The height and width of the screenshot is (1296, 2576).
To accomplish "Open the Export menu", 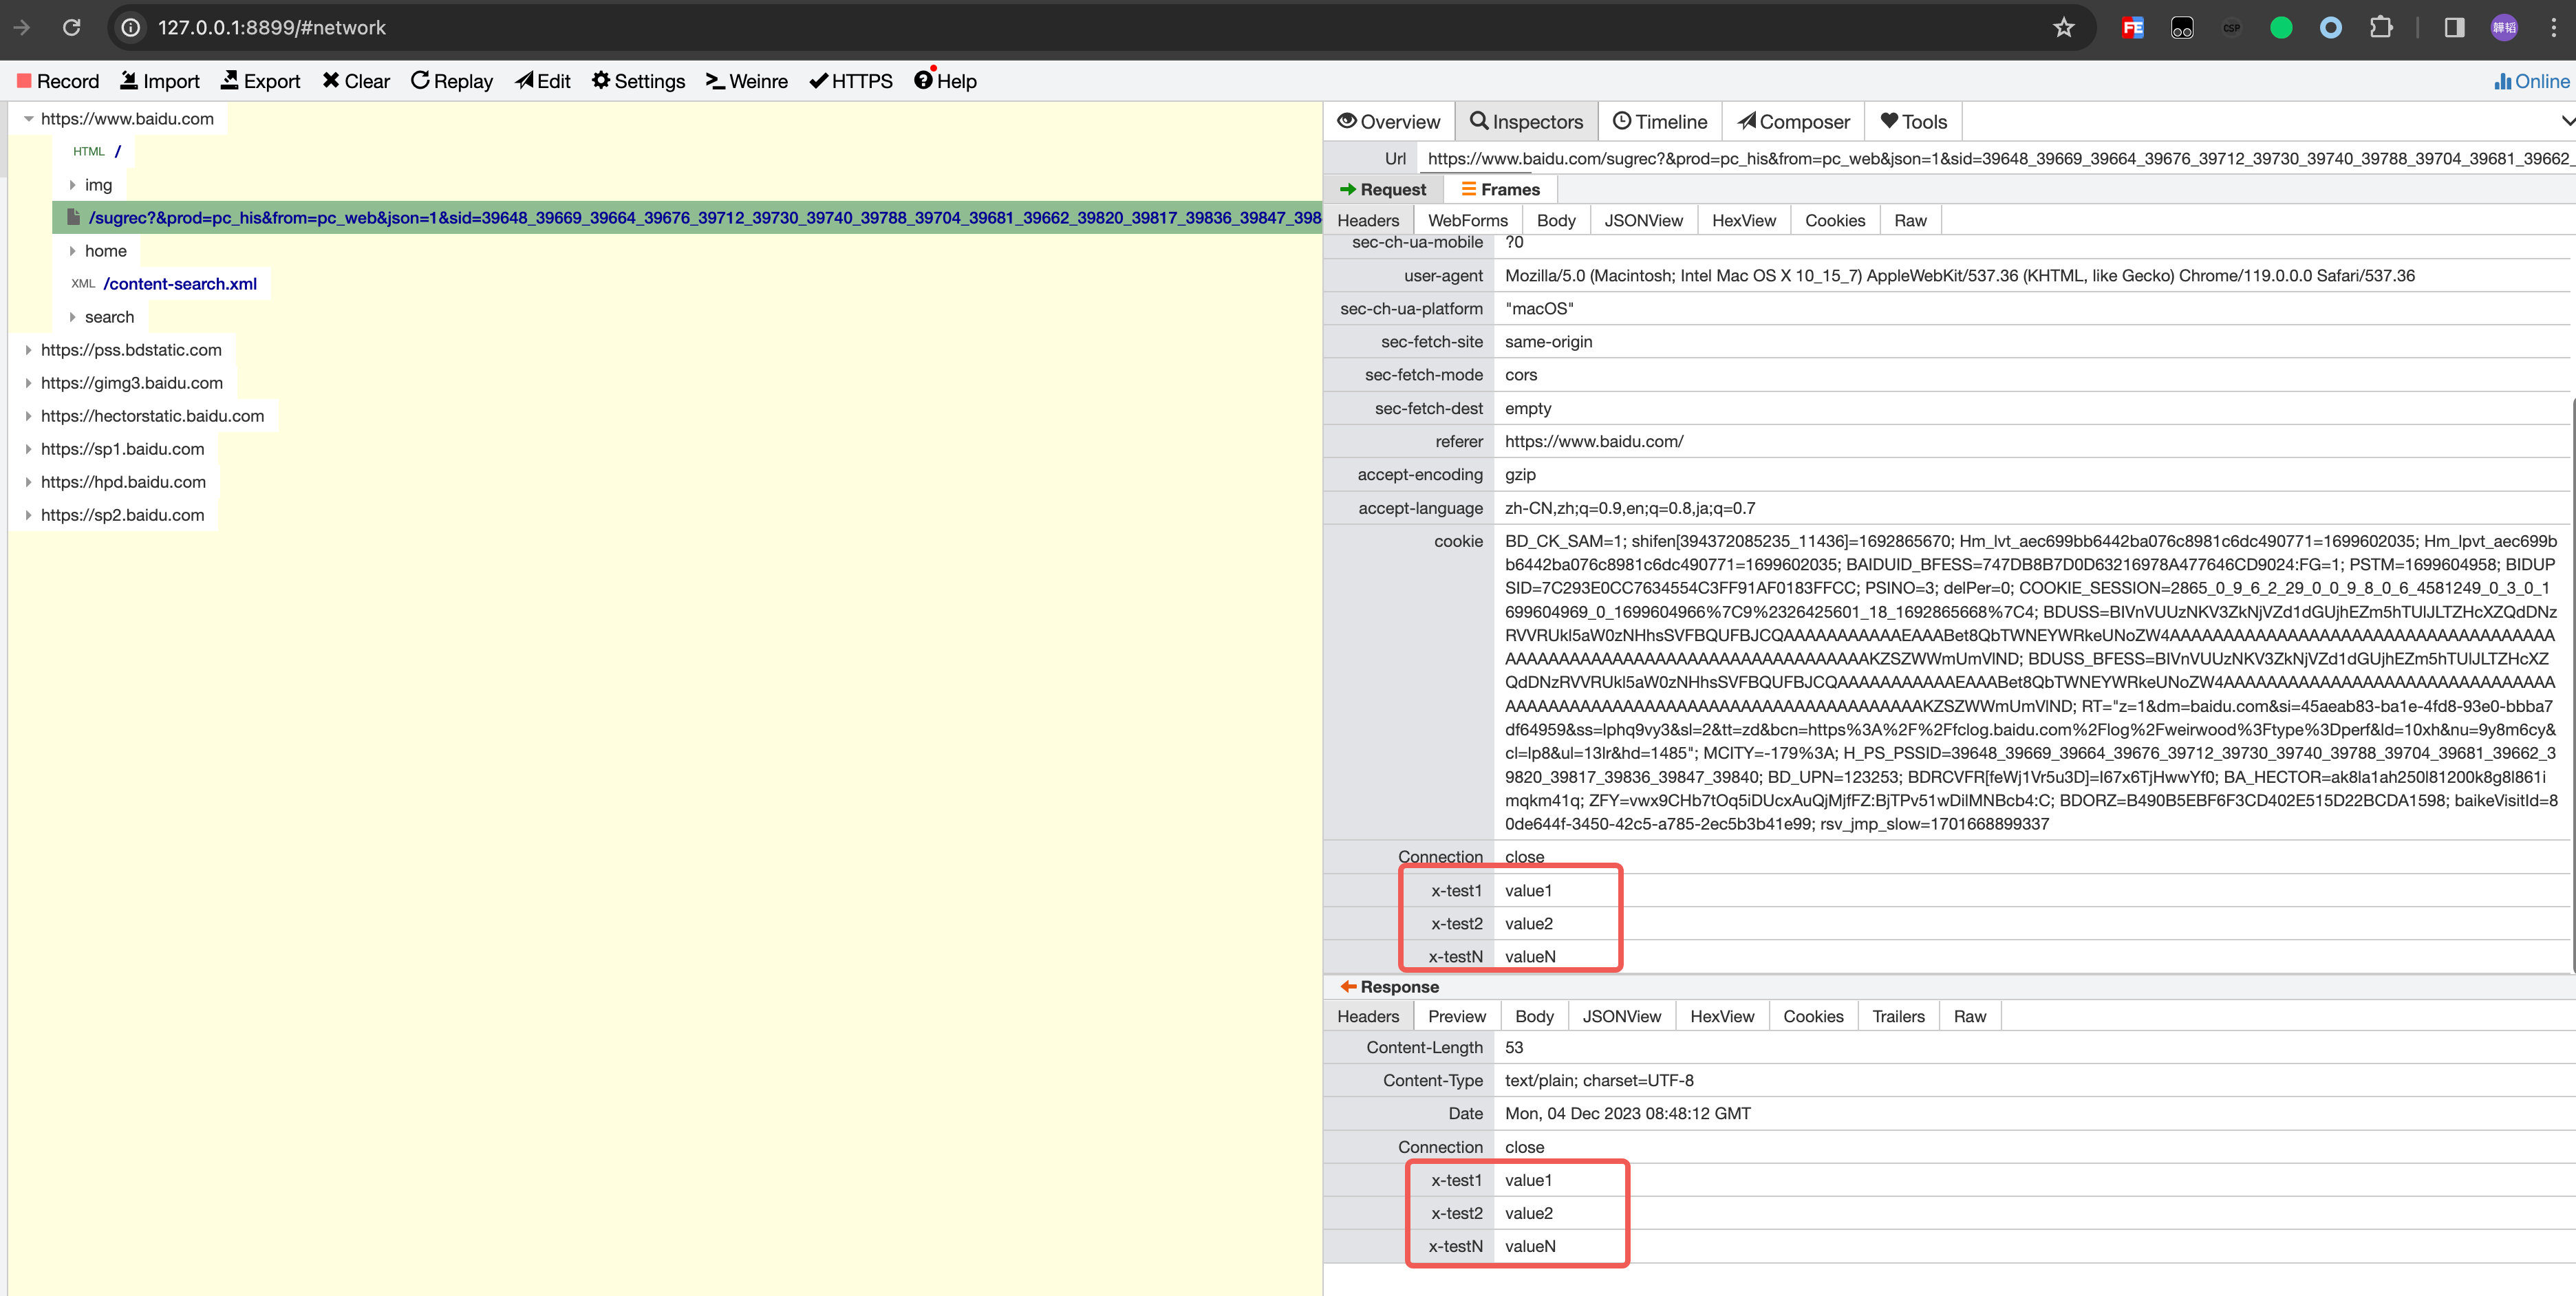I will click(261, 81).
